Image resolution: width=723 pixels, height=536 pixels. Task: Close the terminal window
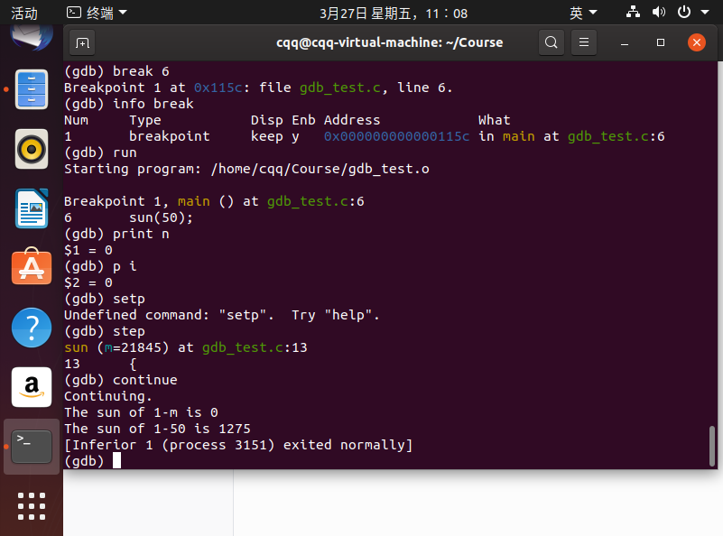tap(697, 42)
